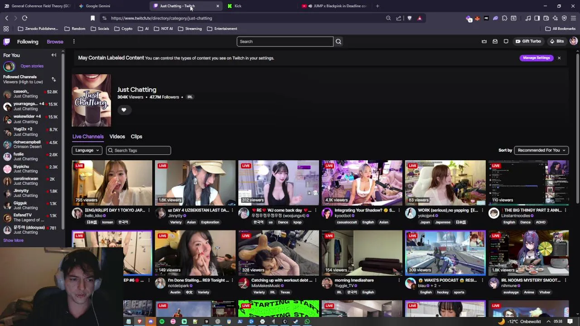Click the Manage Settings button
This screenshot has width=580, height=326.
pos(536,58)
